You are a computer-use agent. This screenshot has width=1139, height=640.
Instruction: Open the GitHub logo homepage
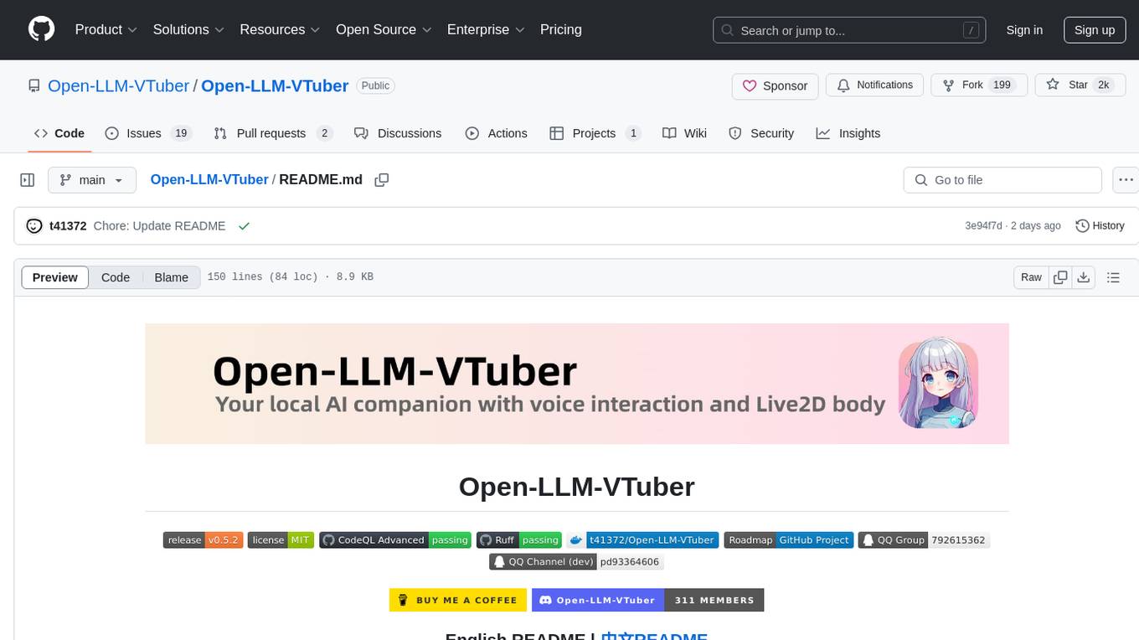pos(41,29)
